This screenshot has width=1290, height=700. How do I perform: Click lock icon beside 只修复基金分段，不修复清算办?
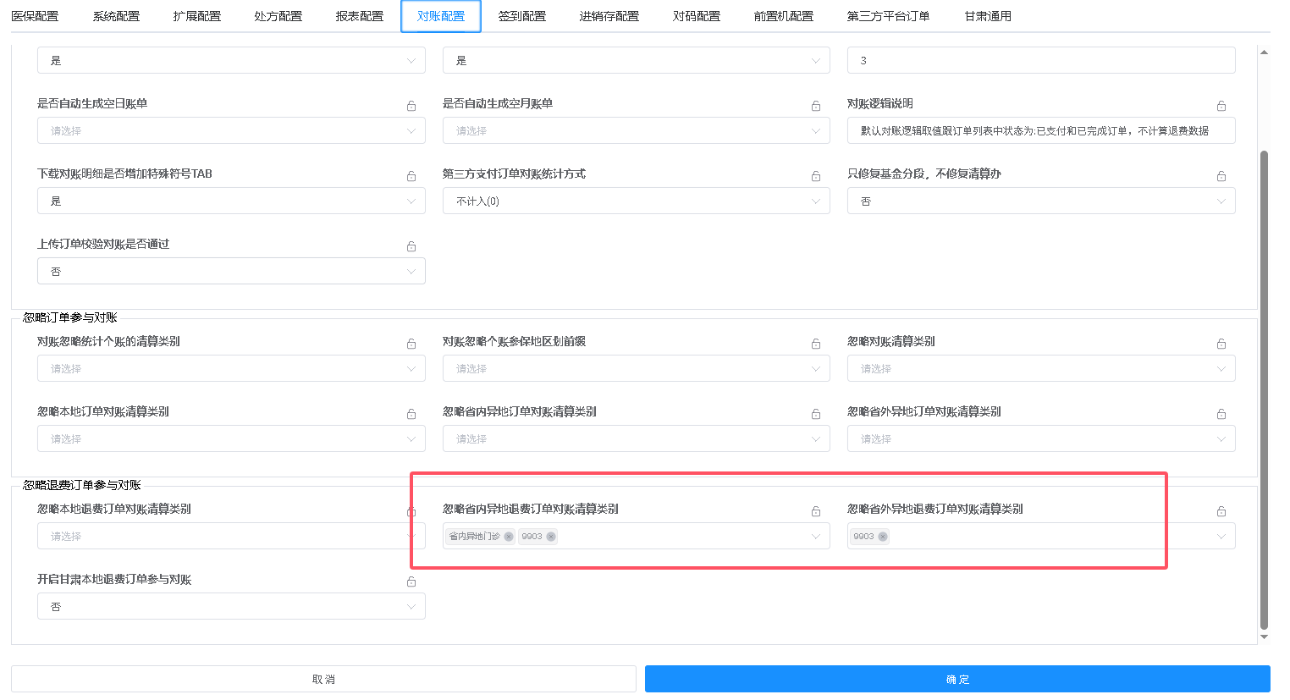coord(1221,176)
